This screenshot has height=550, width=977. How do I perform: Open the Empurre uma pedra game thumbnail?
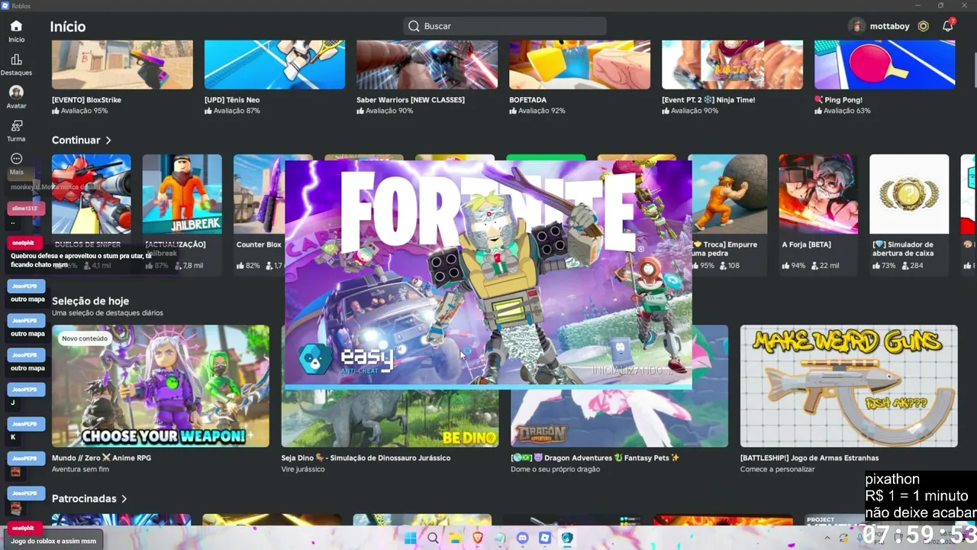[729, 194]
